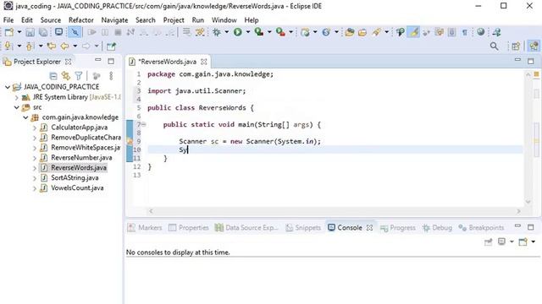The image size is (542, 304).
Task: Click the New Java Class icon
Action: tap(326, 32)
